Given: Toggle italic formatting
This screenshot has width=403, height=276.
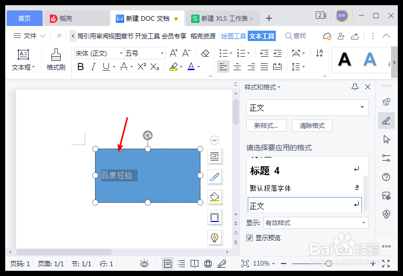Looking at the screenshot, I should pyautogui.click(x=93, y=67).
